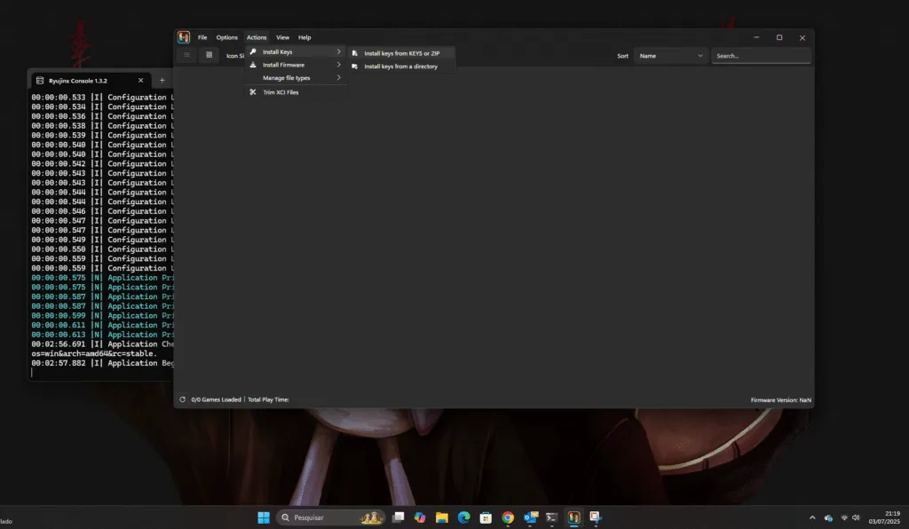This screenshot has height=529, width=909.
Task: Open the Sort dropdown set to Name
Action: click(671, 56)
